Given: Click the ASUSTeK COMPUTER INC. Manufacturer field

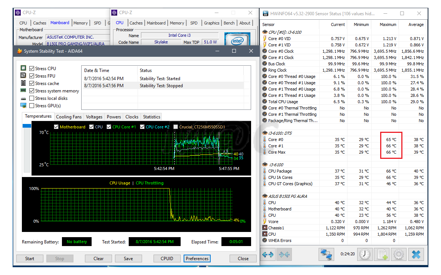Looking at the screenshot, I should [78, 37].
